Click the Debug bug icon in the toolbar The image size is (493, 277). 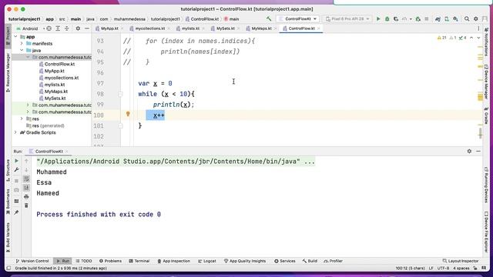387,18
